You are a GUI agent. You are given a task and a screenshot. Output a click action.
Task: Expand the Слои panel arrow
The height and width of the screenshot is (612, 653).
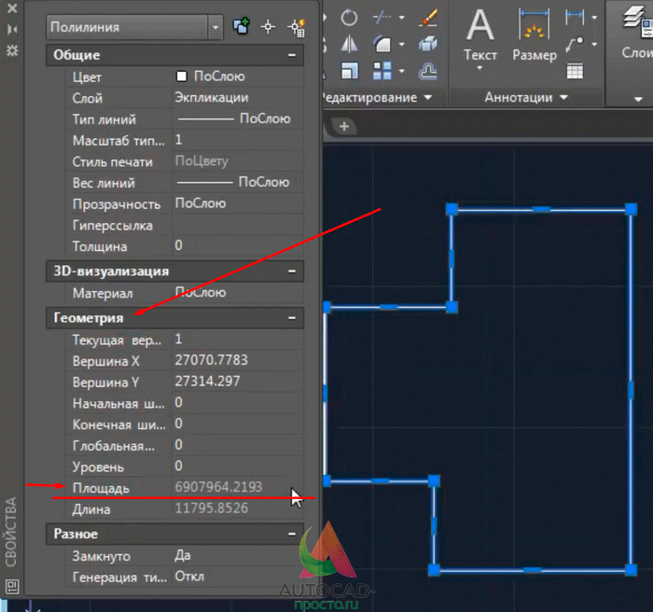click(x=637, y=99)
